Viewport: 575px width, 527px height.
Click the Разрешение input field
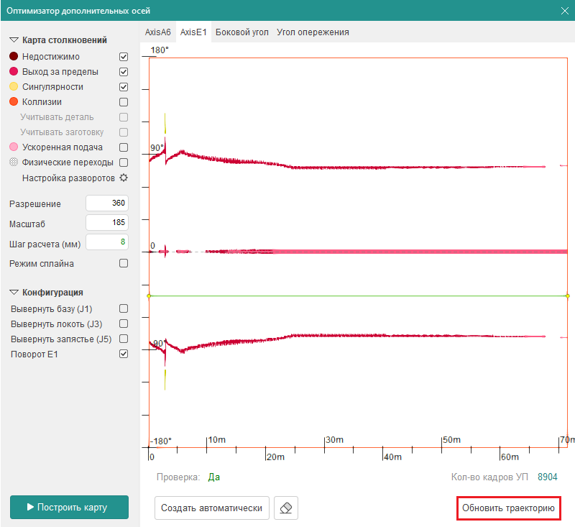[106, 203]
